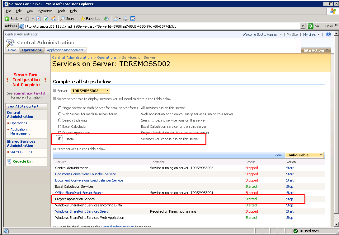Open the View Configurable dropdown
This screenshot has height=235, width=339.
click(304, 155)
